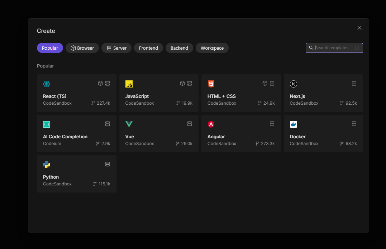The image size is (386, 249).
Task: Click fork icon next to 227.4k
Action: click(93, 103)
